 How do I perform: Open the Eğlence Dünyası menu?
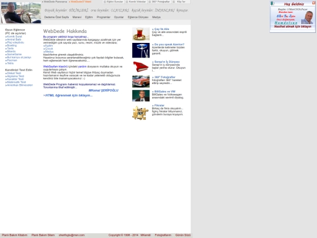click(x=138, y=17)
